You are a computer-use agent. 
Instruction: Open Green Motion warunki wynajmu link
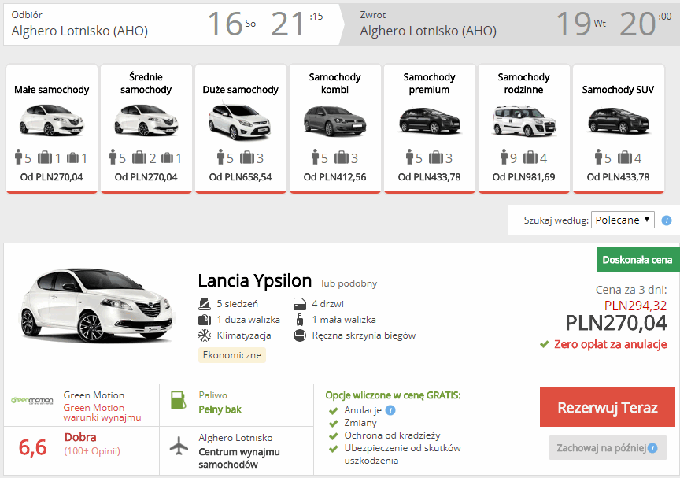102,412
